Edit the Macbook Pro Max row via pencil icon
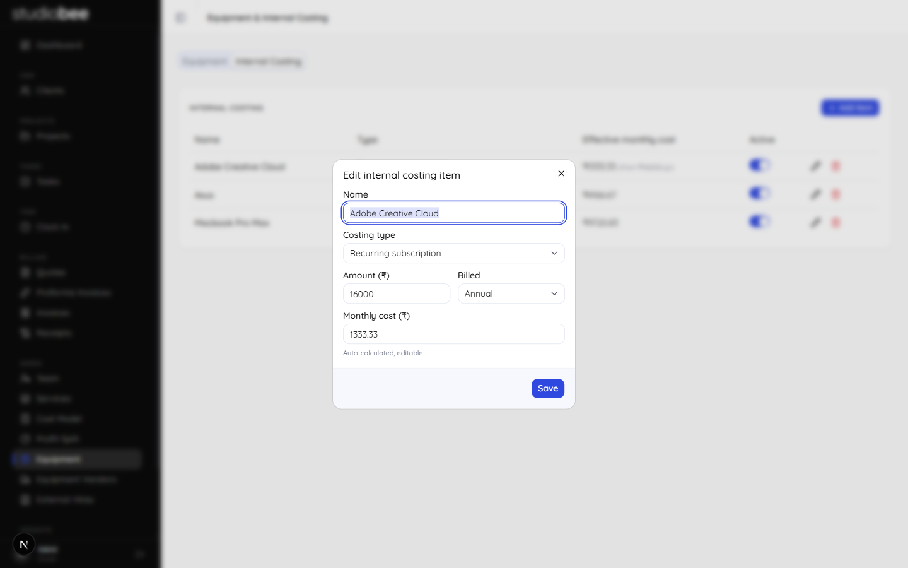Screen dimensions: 908x568 click(x=815, y=222)
